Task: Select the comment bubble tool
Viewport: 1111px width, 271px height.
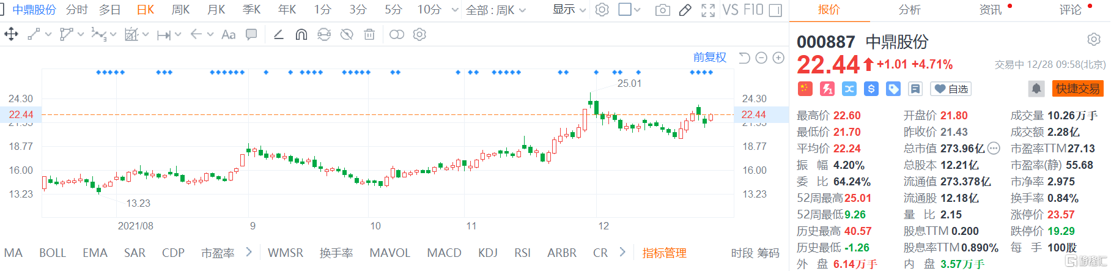Action: [x=251, y=34]
